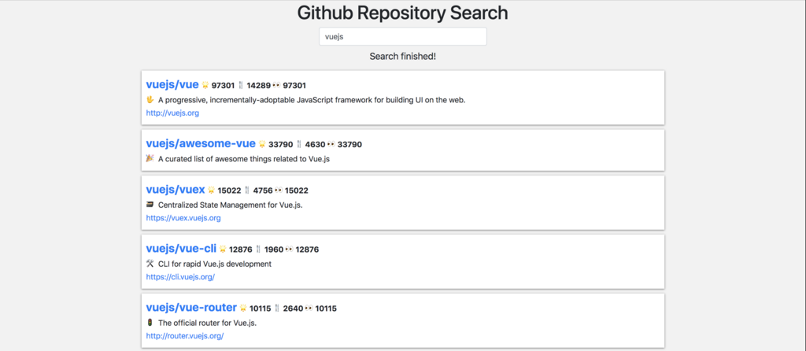Click the star icon beside vuejs/vue-router
806x351 pixels.
(243, 309)
